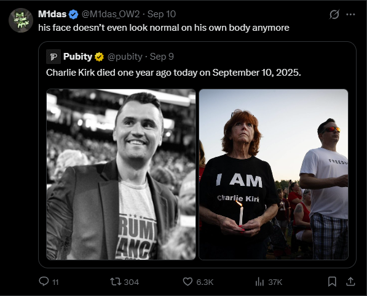Viewport: 367px width, 296px height.
Task: Open the candlelight vigil photo
Action: tap(274, 174)
